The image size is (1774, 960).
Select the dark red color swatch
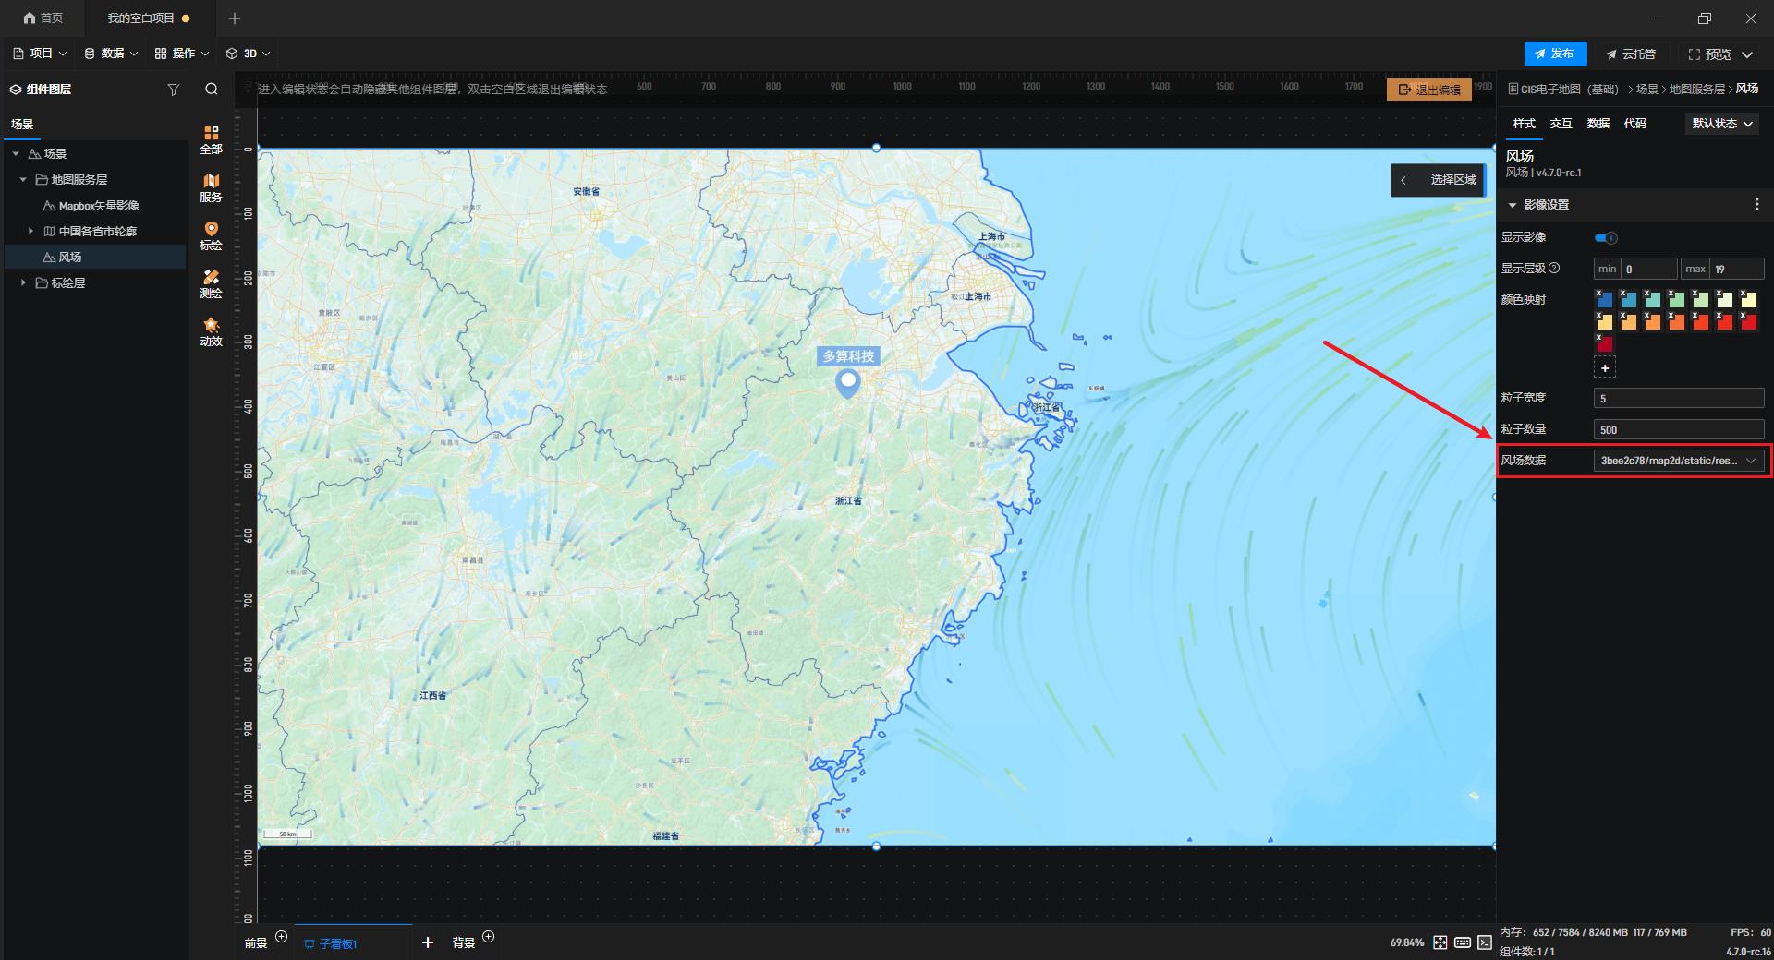pyautogui.click(x=1605, y=344)
